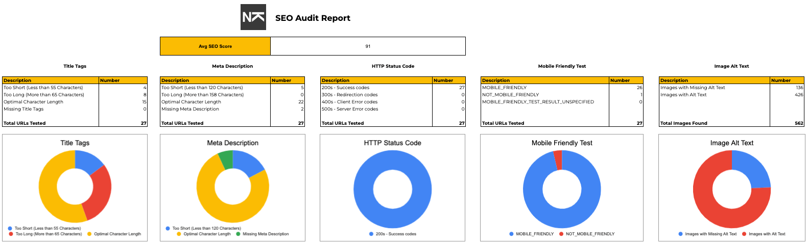Select the MOBILE_FRIENDLY_TEST_RESULT_UNSPECIFIED table row
Image resolution: width=808 pixels, height=244 pixels.
[538, 102]
